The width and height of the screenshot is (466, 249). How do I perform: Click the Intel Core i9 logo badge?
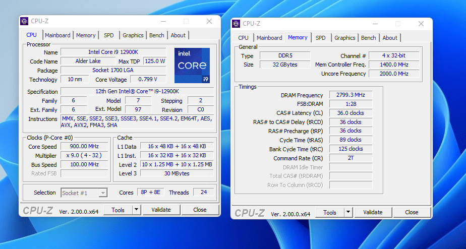coord(192,66)
